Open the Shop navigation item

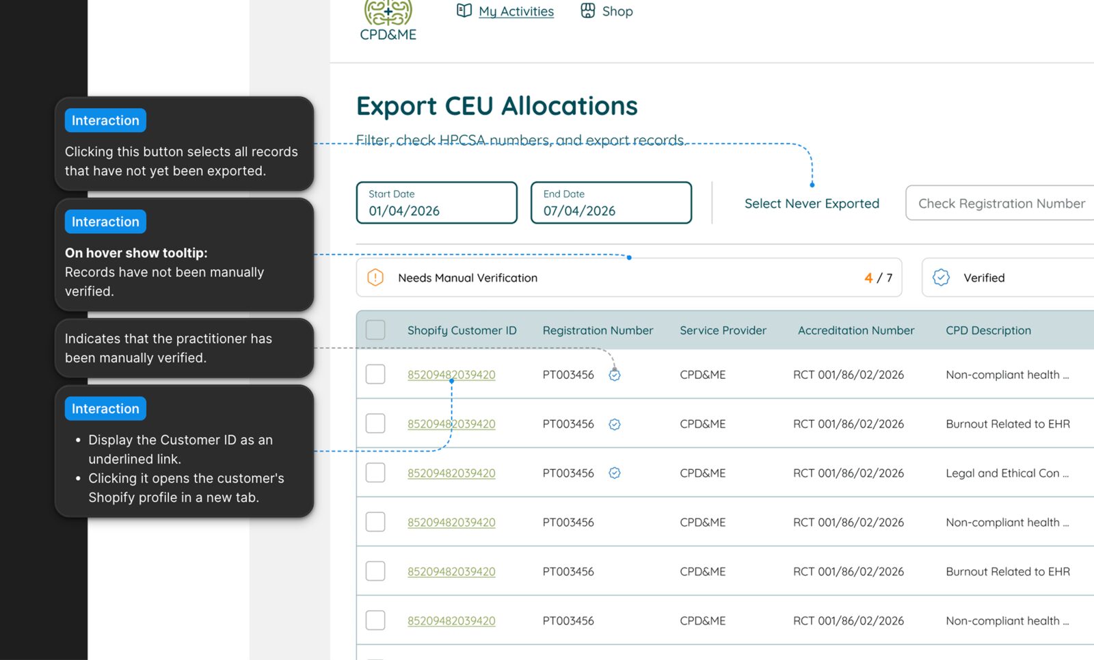click(617, 12)
